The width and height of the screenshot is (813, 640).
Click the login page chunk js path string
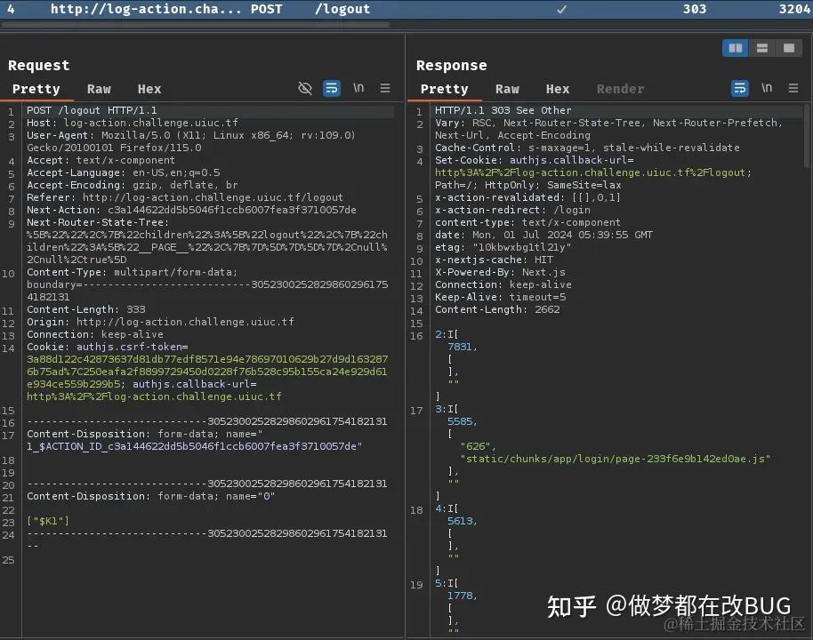(x=615, y=459)
